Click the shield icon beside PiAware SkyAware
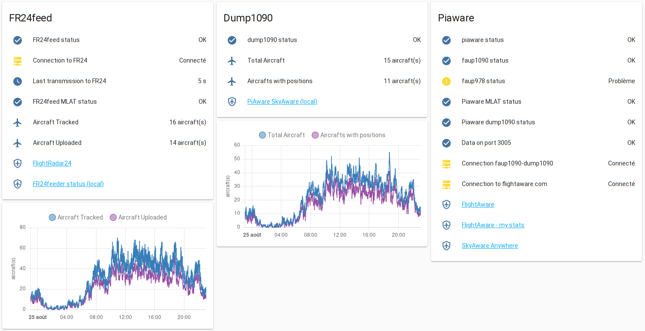This screenshot has height=331, width=645. coord(232,102)
